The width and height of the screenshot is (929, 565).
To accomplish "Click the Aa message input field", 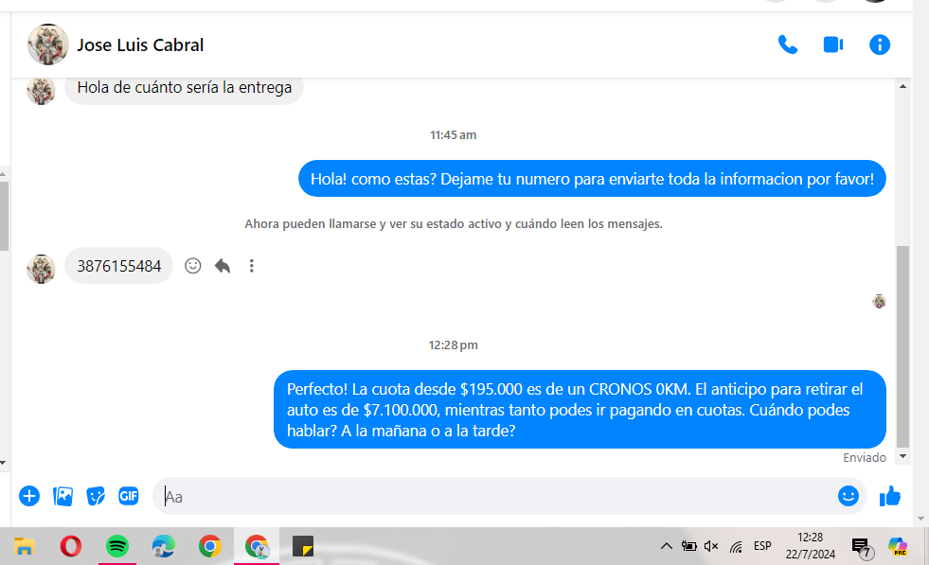I will [x=492, y=496].
